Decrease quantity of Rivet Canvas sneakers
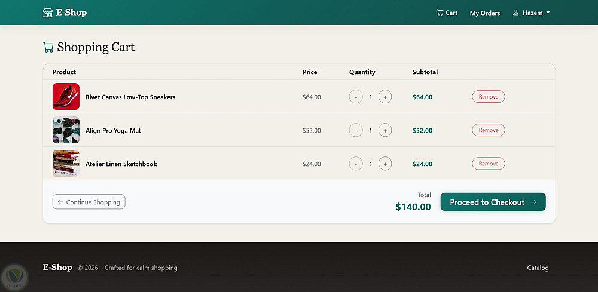 pos(356,97)
